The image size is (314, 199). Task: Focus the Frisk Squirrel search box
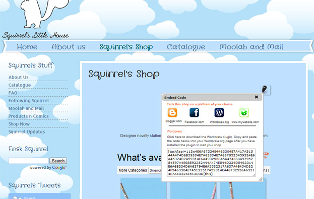[x=28, y=161]
